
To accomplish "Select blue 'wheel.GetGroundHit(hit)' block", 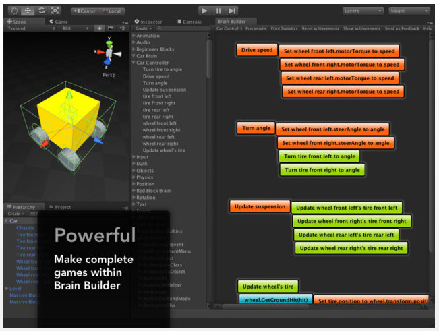I will (x=276, y=299).
